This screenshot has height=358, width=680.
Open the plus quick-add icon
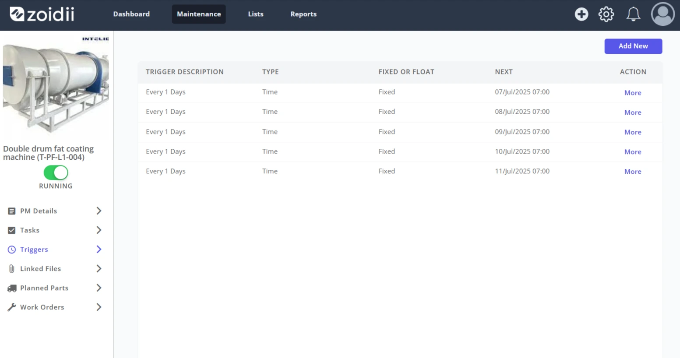tap(581, 14)
